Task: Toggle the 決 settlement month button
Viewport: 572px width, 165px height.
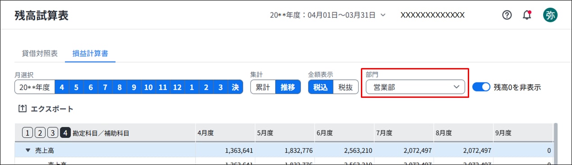Action: click(235, 87)
